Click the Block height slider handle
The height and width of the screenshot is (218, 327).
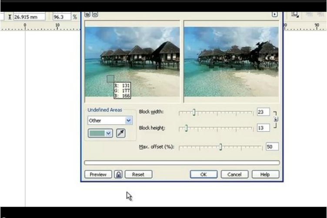[x=186, y=128]
